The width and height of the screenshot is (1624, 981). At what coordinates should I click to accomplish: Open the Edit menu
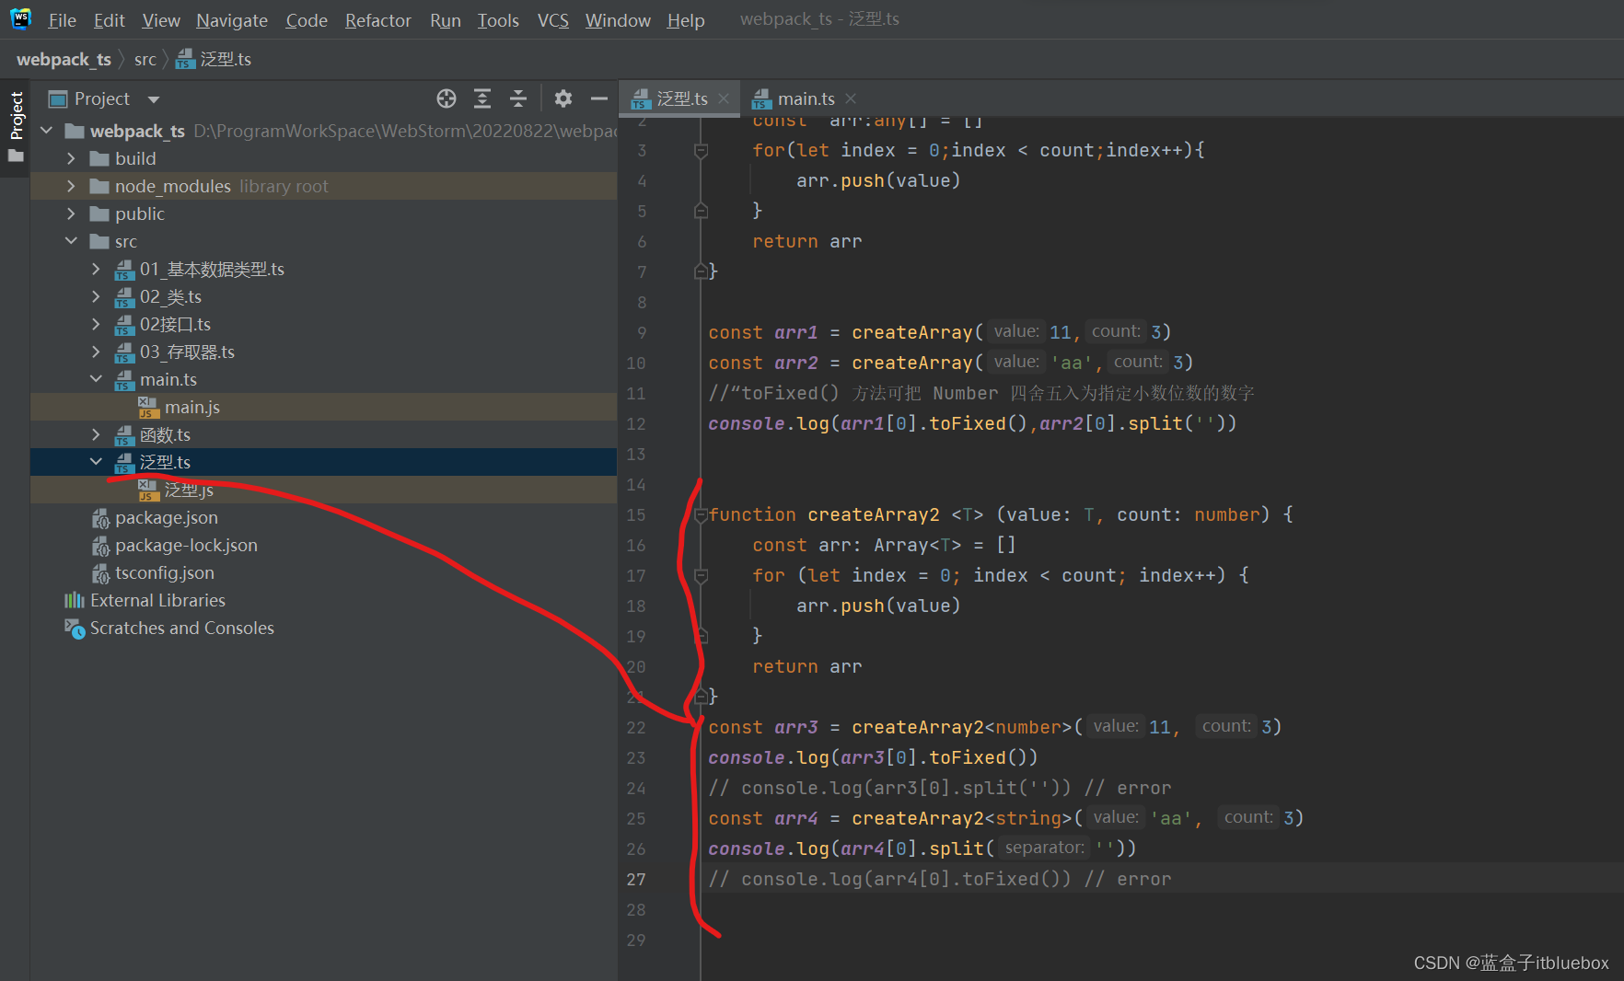click(109, 20)
